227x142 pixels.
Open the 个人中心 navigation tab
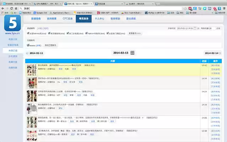[x=99, y=18]
